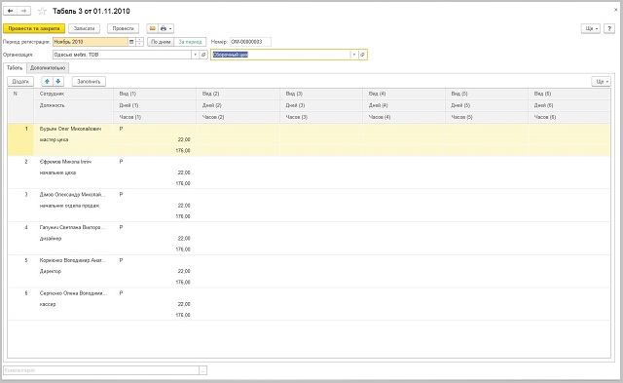Select the Табель tab

point(15,68)
